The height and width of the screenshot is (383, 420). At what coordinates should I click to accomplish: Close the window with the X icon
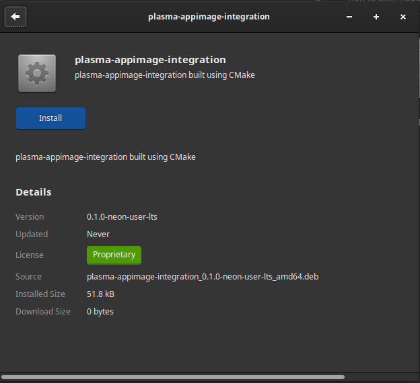[403, 17]
